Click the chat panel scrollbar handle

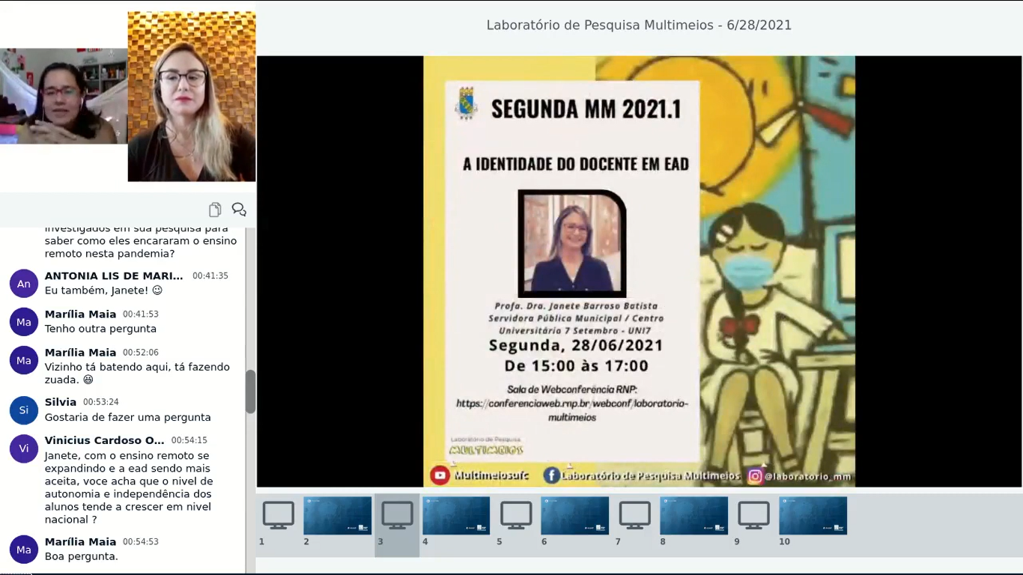tap(251, 391)
